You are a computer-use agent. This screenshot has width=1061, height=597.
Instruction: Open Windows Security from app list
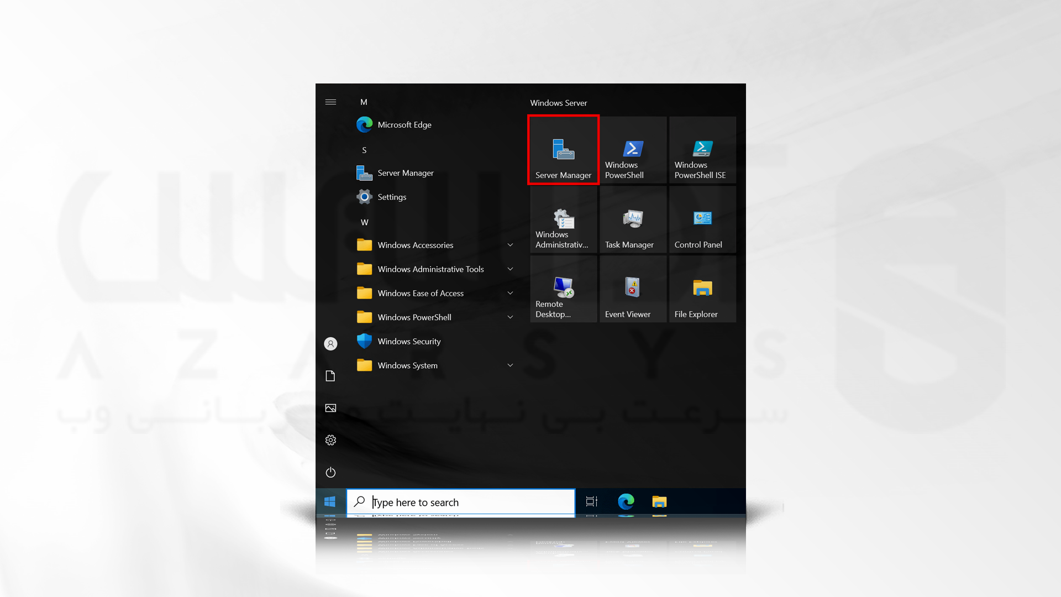(x=409, y=341)
